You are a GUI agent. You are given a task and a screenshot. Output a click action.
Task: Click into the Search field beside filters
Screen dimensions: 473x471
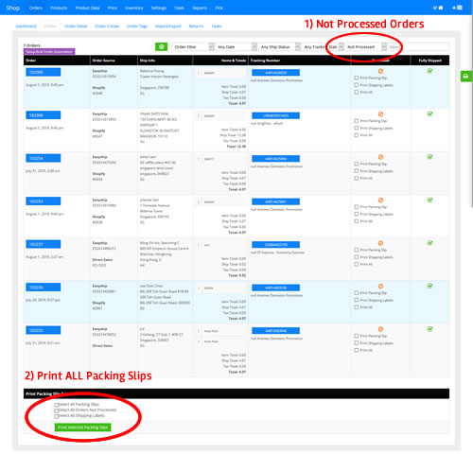tap(418, 46)
